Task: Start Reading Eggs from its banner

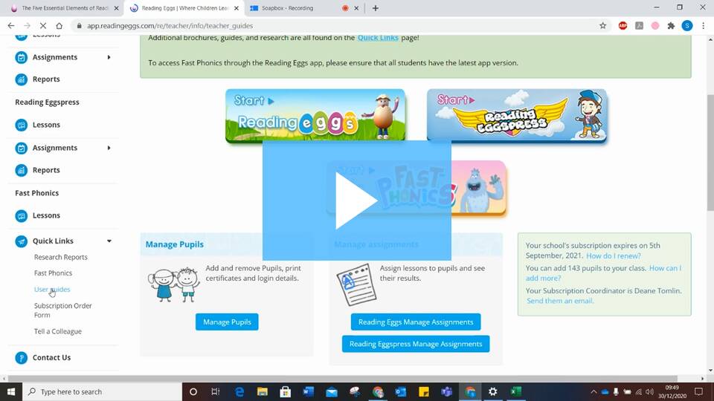Action: click(315, 116)
